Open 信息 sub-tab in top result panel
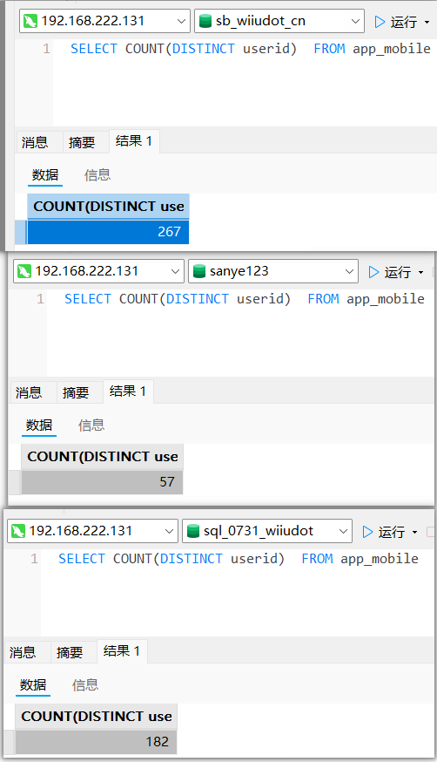 click(x=97, y=175)
